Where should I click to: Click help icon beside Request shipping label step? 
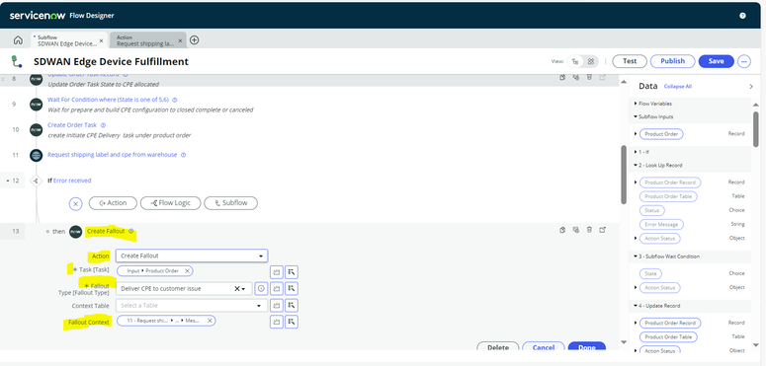pos(183,155)
